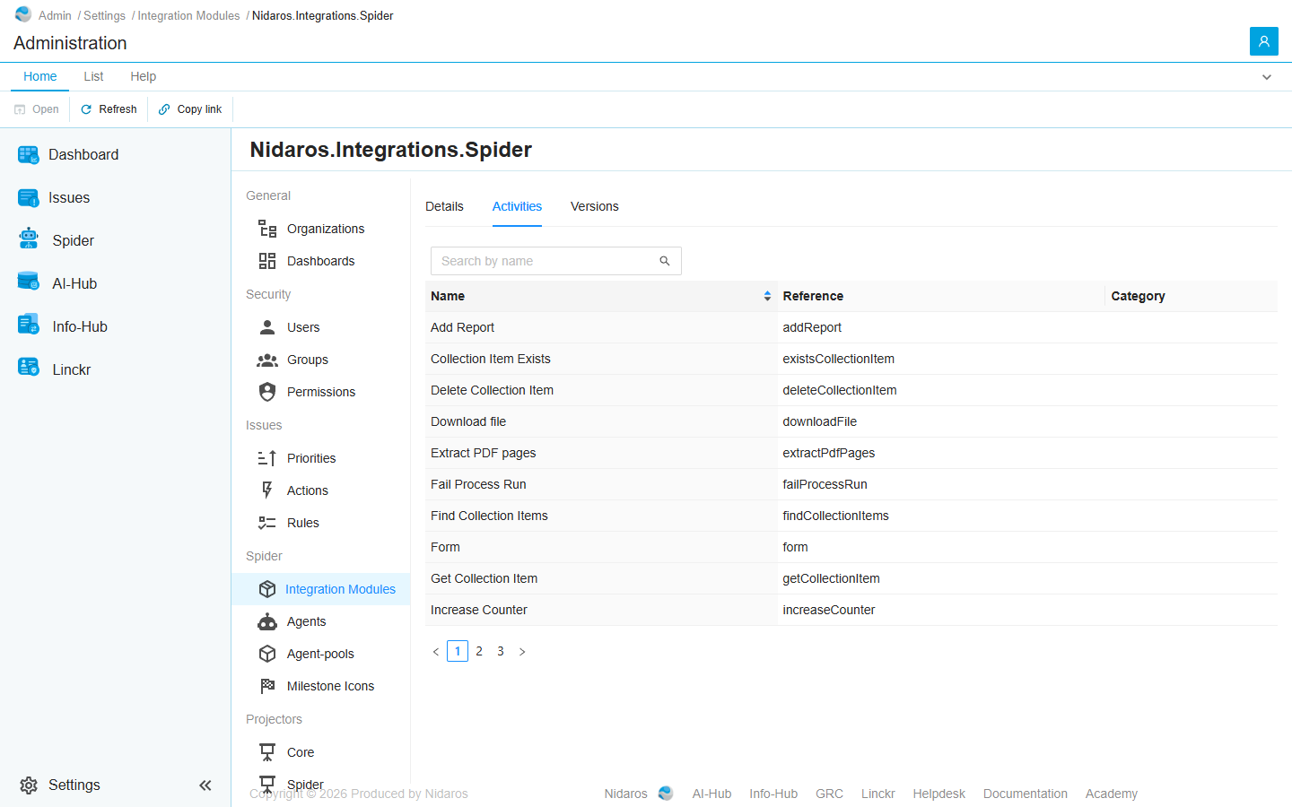Click the Spider robot icon in sidebar

pos(29,239)
